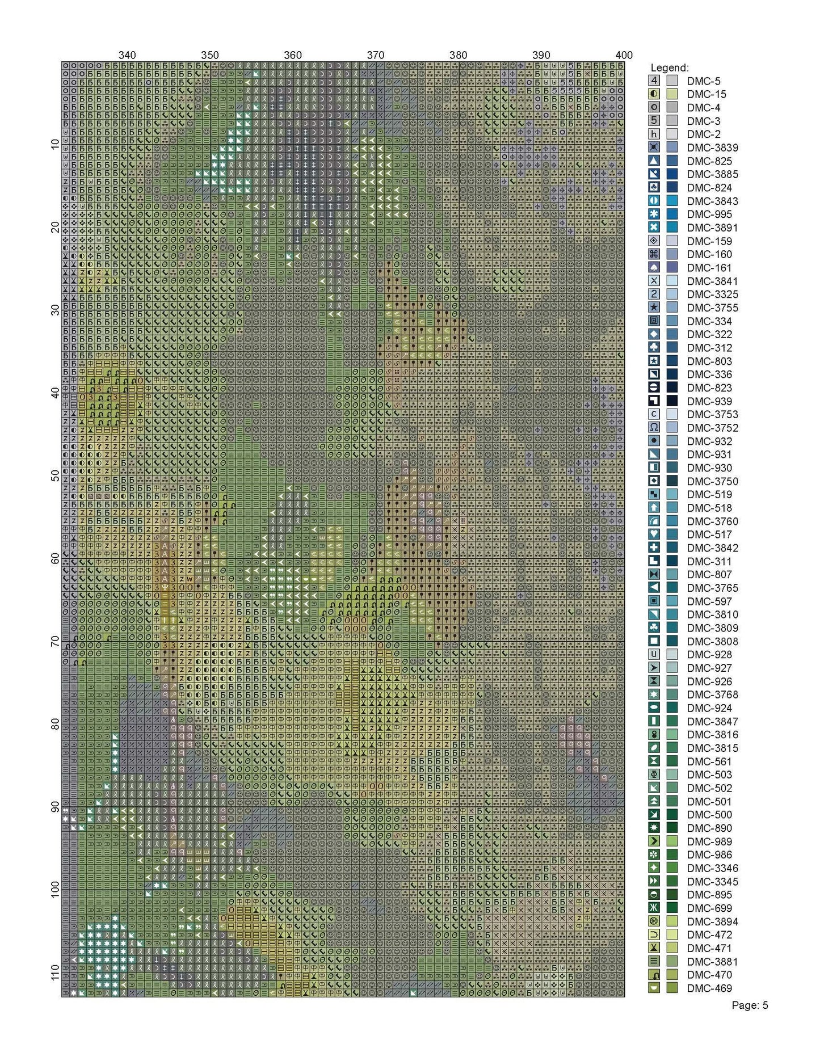Select the star symbol icon for DMC-3755
The width and height of the screenshot is (820, 1061).
pyautogui.click(x=654, y=308)
